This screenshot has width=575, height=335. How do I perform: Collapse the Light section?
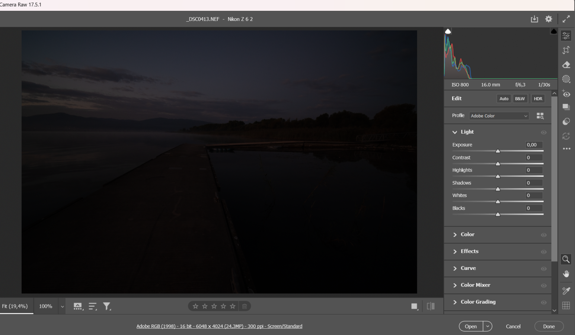pos(455,132)
